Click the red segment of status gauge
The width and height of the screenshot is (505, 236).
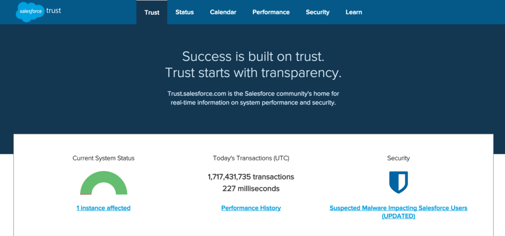pos(86,194)
